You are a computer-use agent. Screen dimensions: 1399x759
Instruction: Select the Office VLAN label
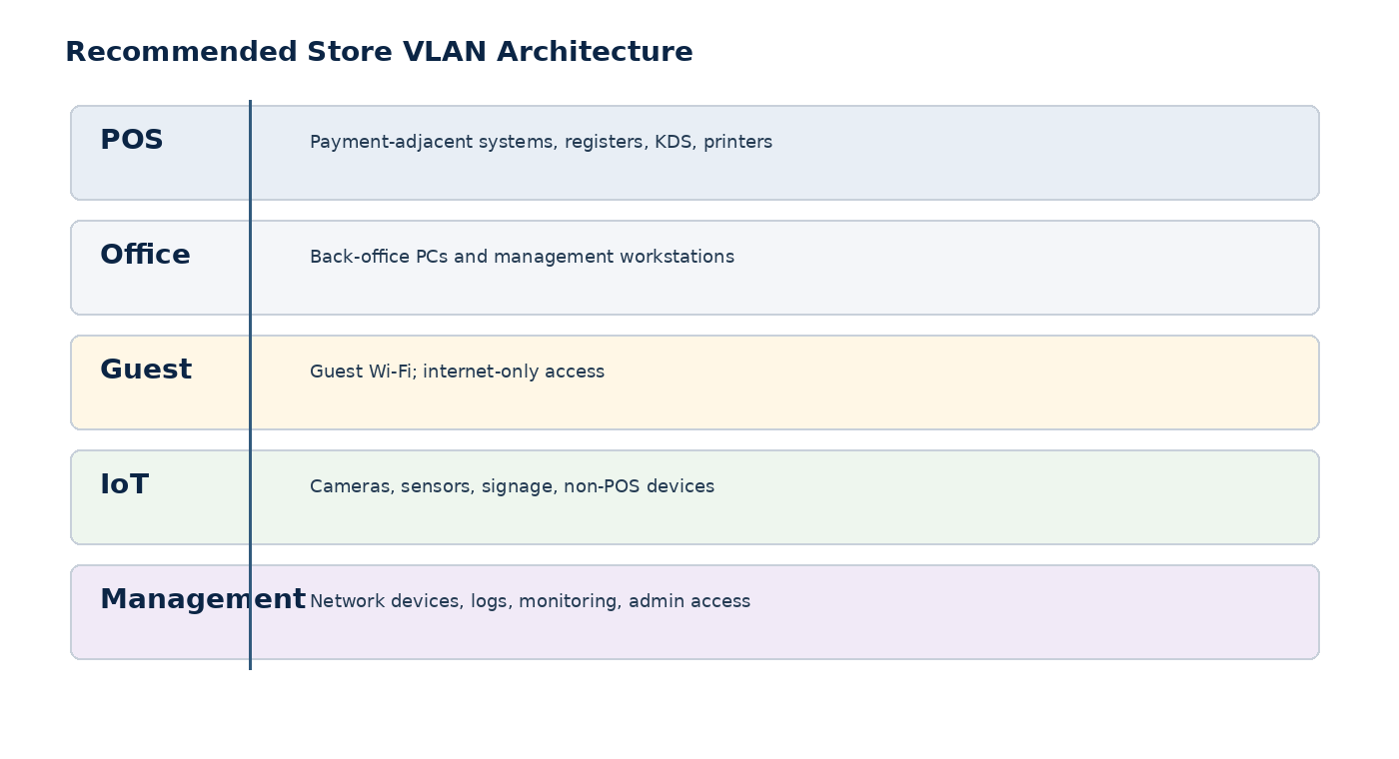click(x=145, y=256)
